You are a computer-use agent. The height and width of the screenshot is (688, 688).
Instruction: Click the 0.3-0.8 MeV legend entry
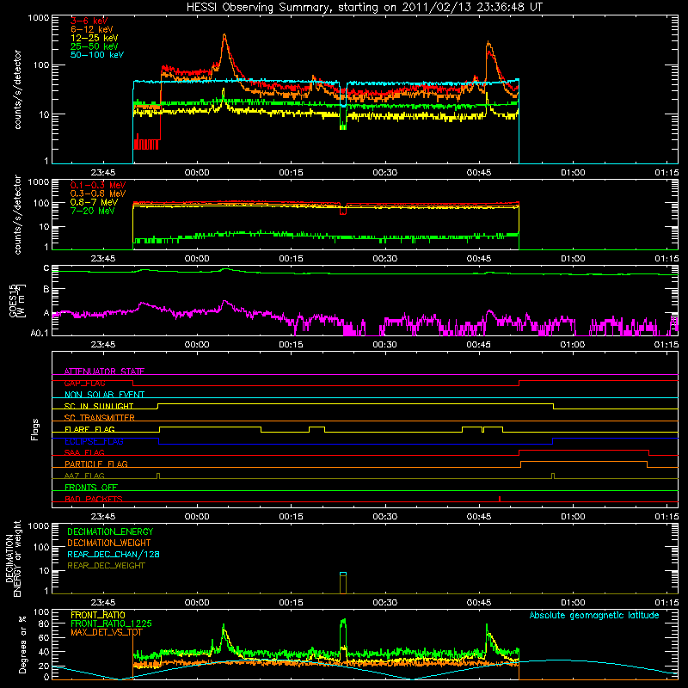pos(98,193)
